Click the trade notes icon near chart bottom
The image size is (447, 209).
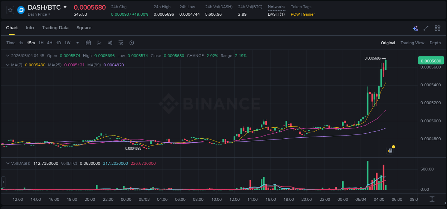click(x=390, y=151)
